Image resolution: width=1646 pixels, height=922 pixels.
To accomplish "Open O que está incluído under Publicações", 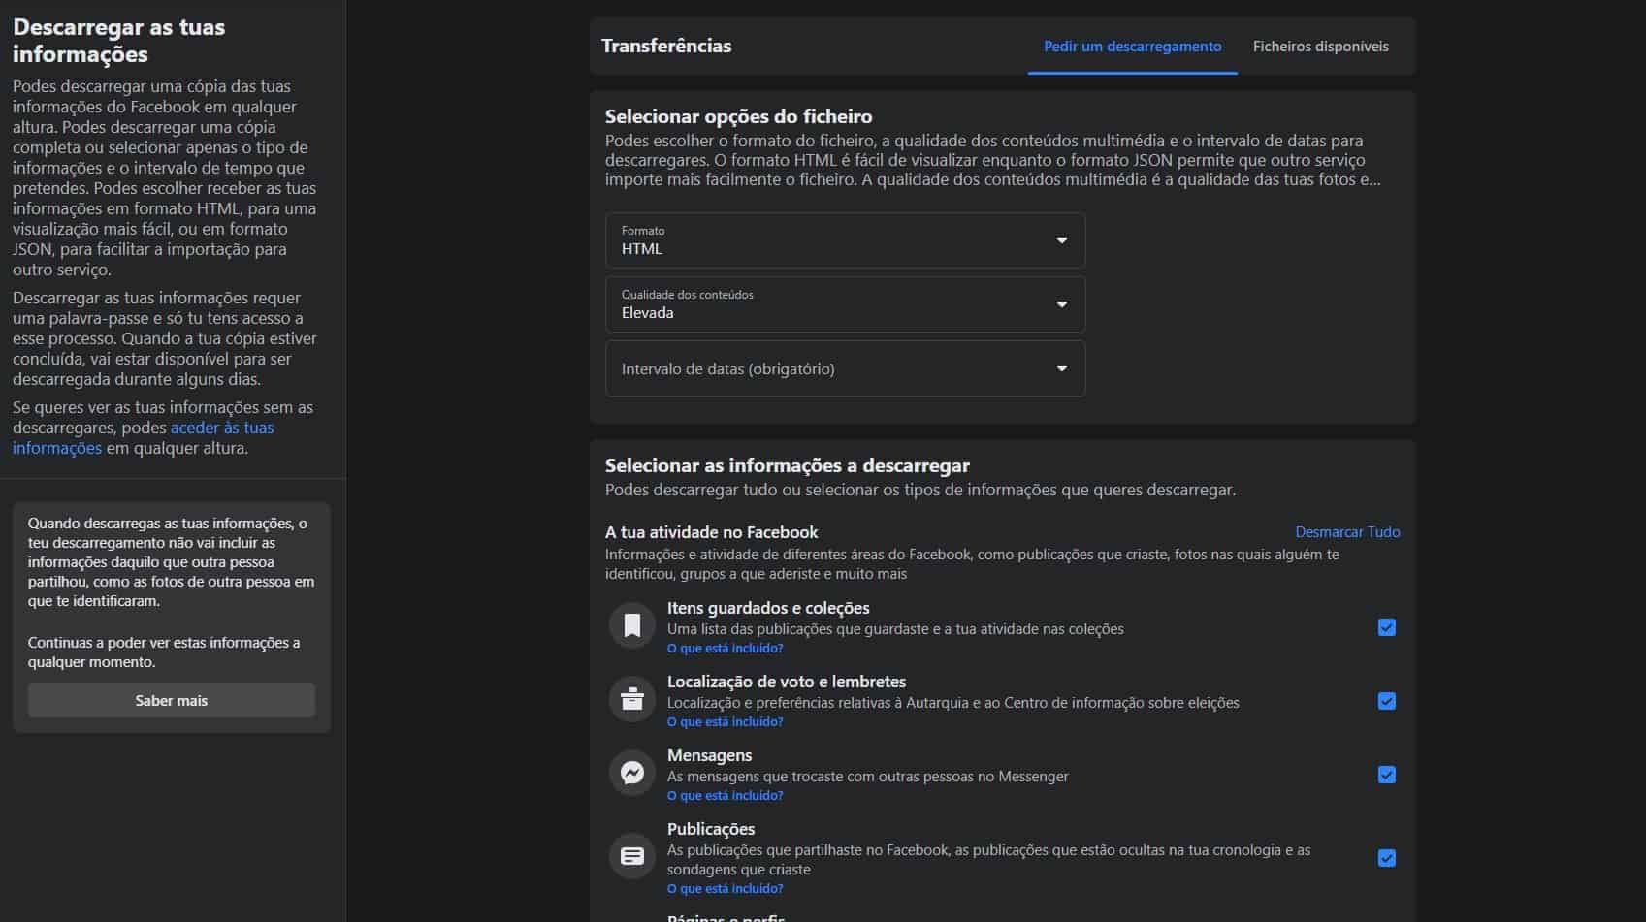I will click(x=725, y=888).
